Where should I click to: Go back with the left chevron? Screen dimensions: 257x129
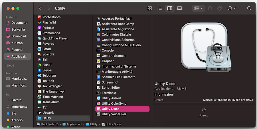40,8
